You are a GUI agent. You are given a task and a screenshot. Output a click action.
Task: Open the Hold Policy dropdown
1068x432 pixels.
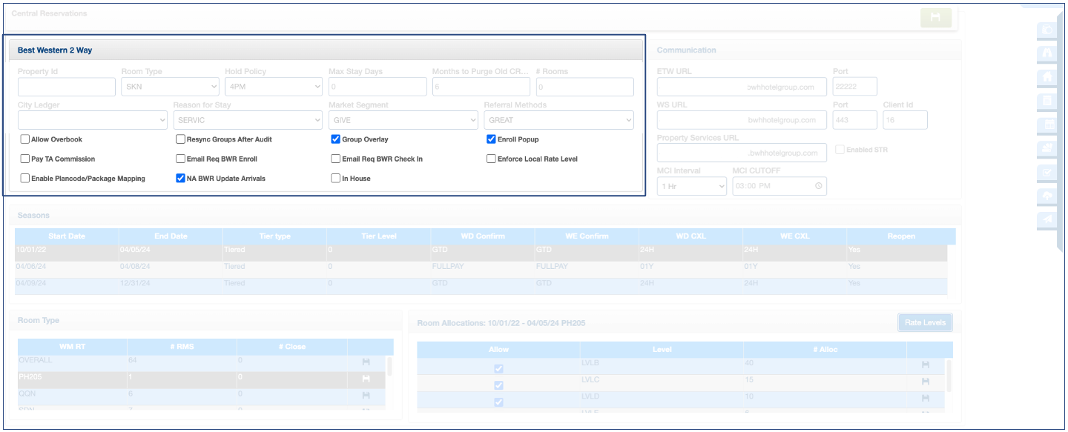pyautogui.click(x=274, y=87)
